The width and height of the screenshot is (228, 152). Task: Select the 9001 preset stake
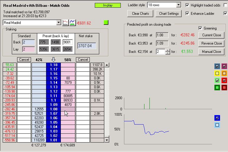68,42
